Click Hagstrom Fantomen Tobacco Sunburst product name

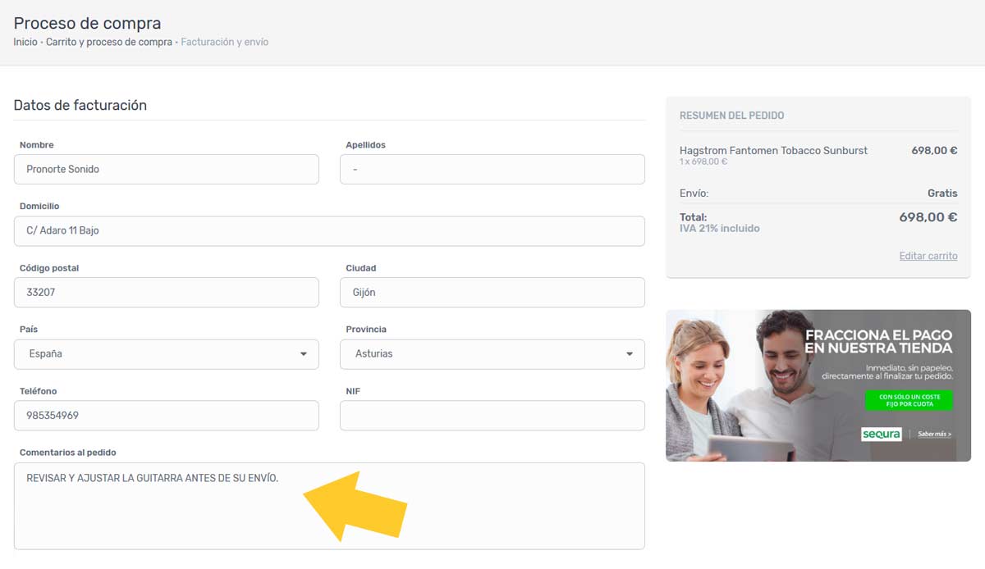coord(773,151)
